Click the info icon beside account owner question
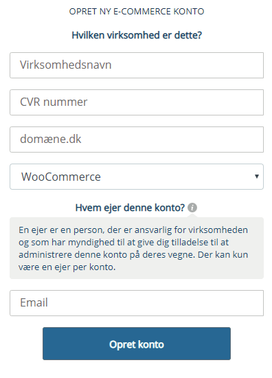Viewport: 272px width, 378px height. pos(192,208)
